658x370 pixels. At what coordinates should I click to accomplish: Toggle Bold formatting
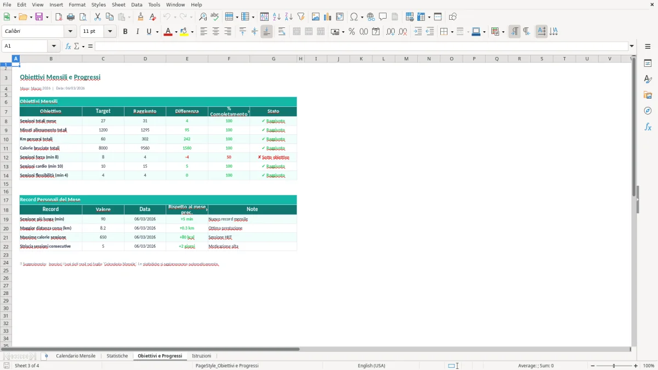125,32
